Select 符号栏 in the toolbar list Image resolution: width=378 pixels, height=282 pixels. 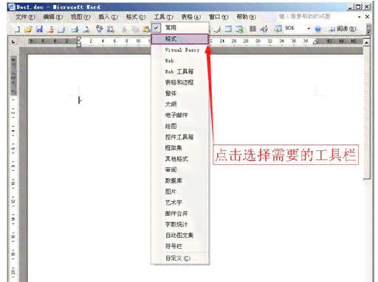pyautogui.click(x=180, y=246)
